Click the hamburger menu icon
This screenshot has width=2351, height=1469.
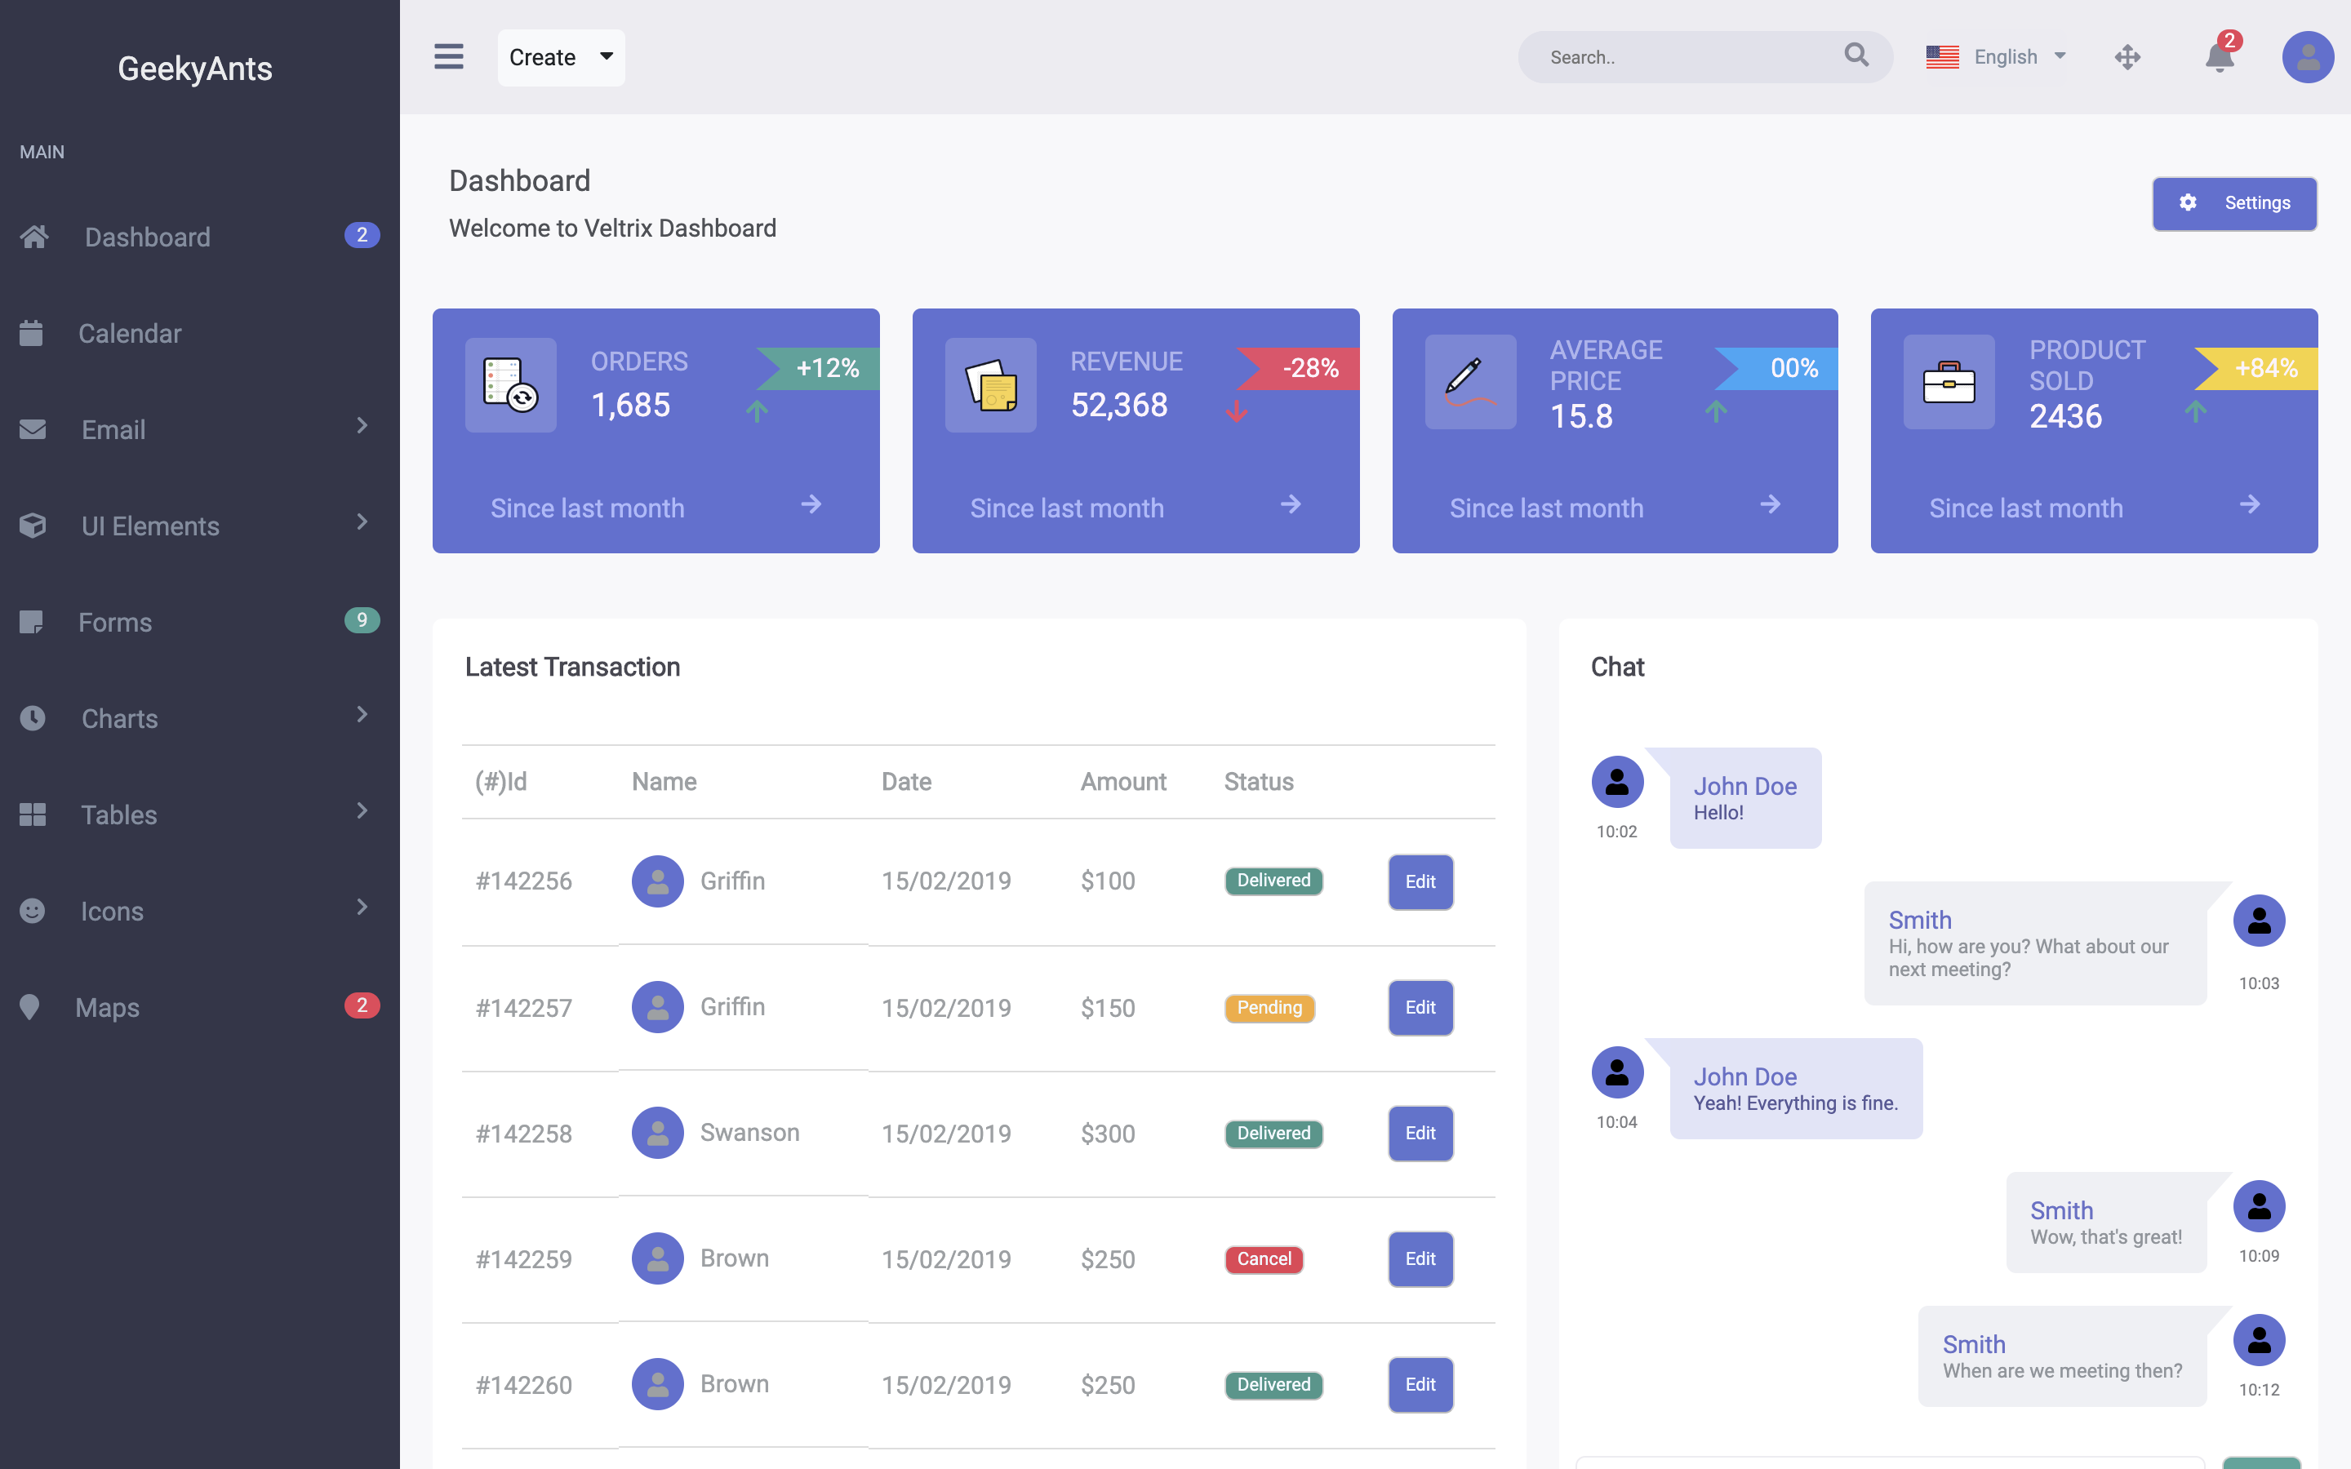(448, 57)
